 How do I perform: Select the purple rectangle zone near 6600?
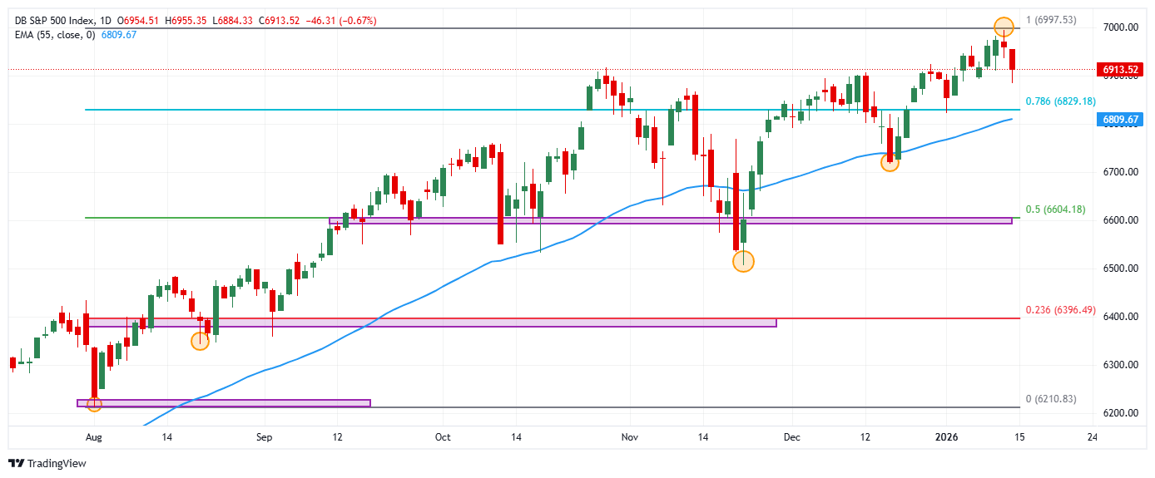pos(670,220)
